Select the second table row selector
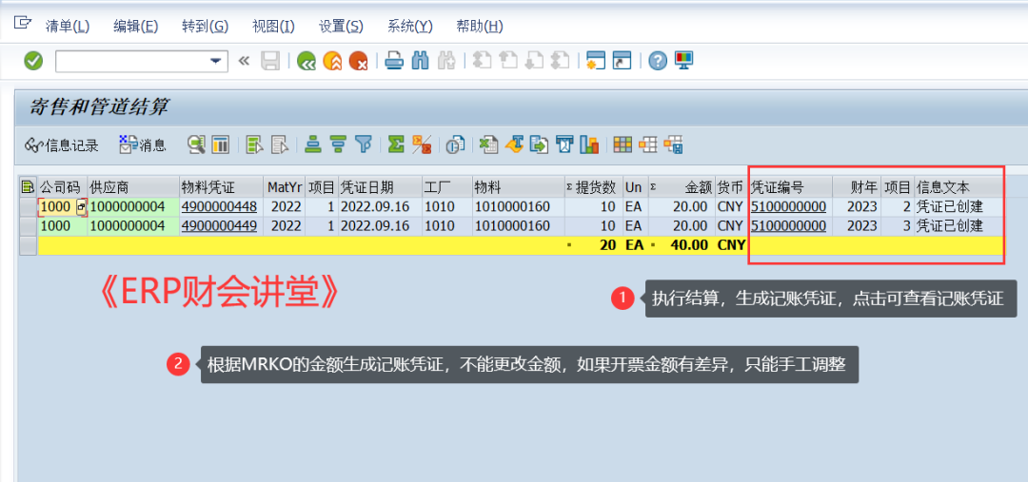This screenshot has height=482, width=1028. 28,225
